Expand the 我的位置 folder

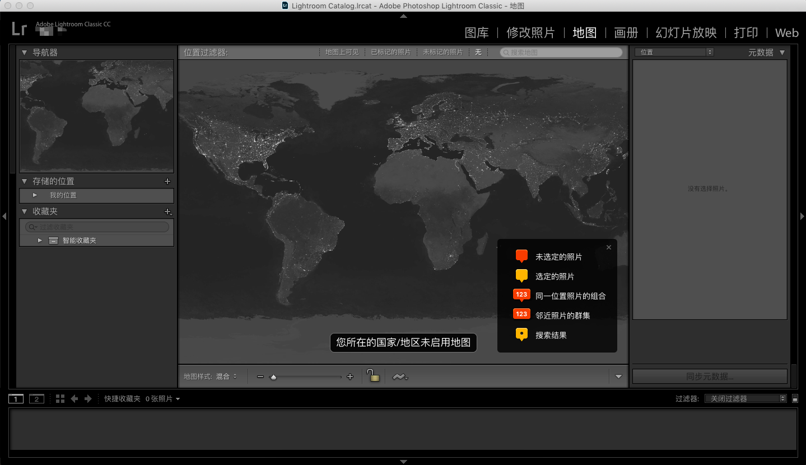(x=35, y=195)
